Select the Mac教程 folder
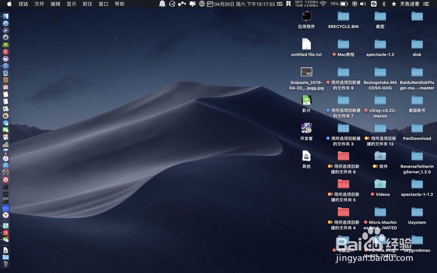The image size is (437, 273). [x=343, y=48]
